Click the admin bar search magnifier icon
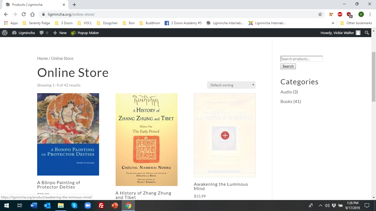This screenshot has height=211, width=376. click(x=367, y=33)
